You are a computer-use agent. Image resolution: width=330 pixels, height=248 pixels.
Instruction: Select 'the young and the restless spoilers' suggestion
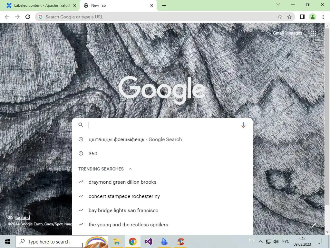pyautogui.click(x=162, y=225)
